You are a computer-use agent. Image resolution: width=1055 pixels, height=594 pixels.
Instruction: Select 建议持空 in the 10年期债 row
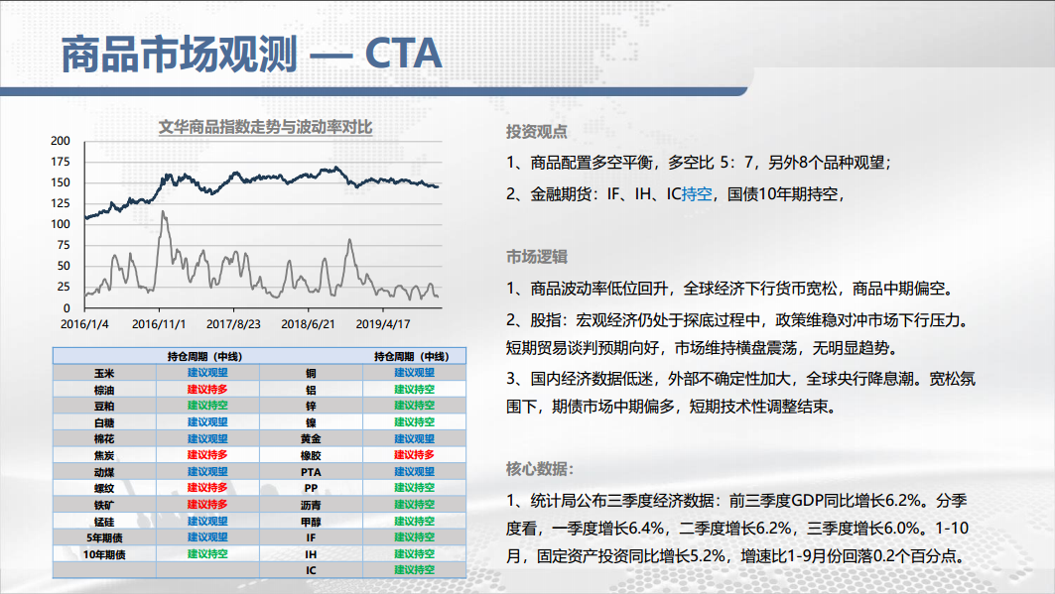pos(207,554)
